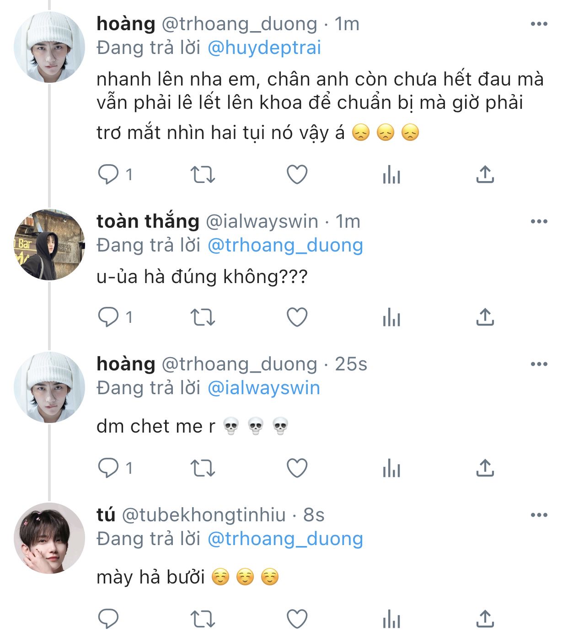568x637 pixels.
Task: Reply to hoàng's first tweet
Action: point(109,175)
